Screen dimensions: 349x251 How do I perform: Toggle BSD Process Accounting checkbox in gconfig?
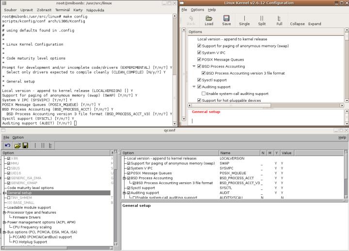pyautogui.click(x=199, y=66)
